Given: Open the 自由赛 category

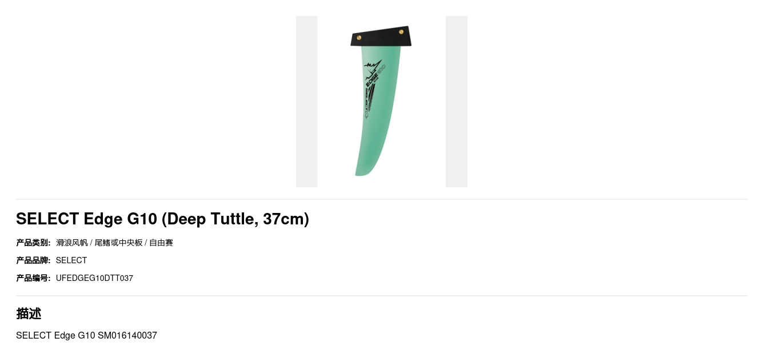Looking at the screenshot, I should tap(161, 243).
